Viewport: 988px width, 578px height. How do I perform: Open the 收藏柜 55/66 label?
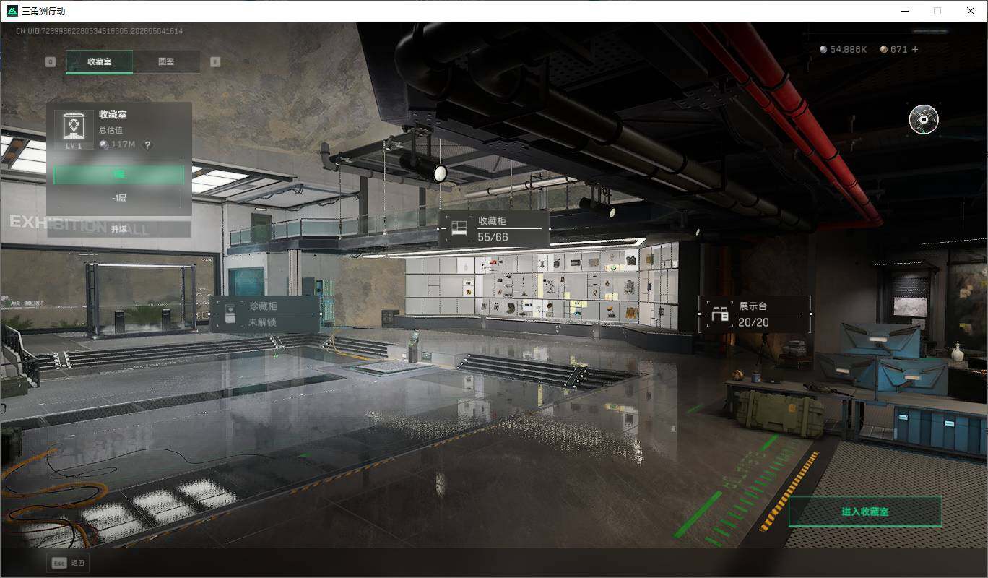pos(494,228)
